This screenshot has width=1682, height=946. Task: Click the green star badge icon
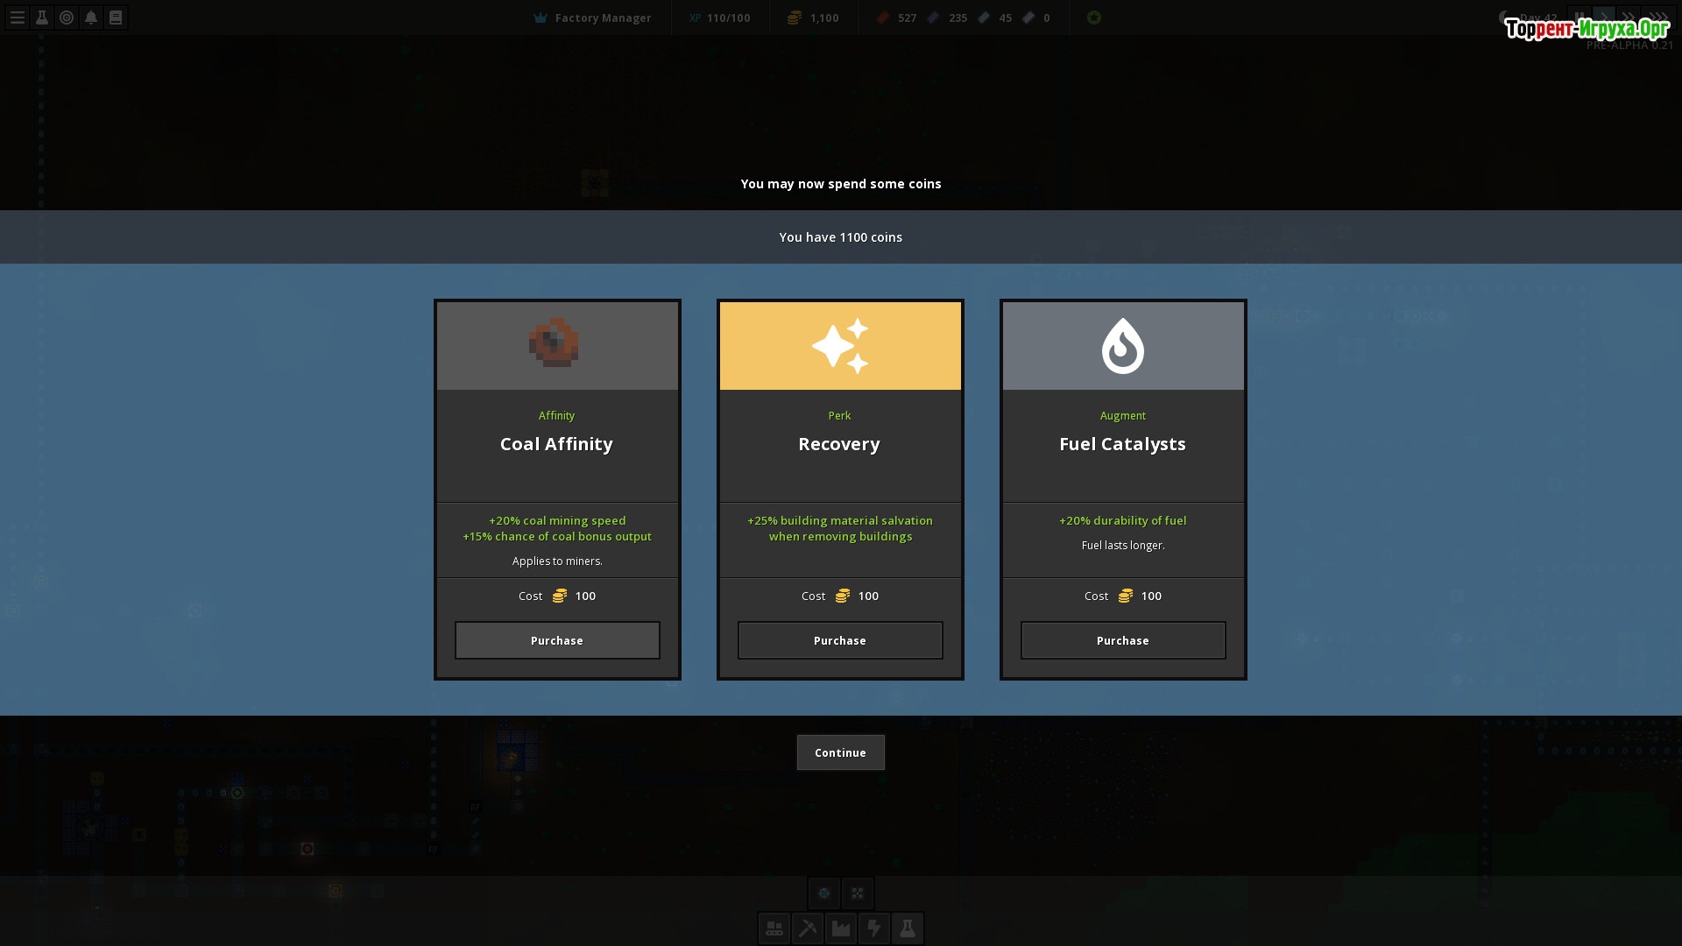[x=1094, y=18]
